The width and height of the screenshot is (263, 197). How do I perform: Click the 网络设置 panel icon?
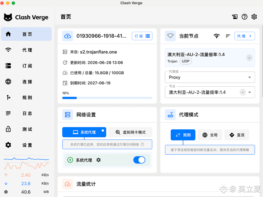[68, 115]
